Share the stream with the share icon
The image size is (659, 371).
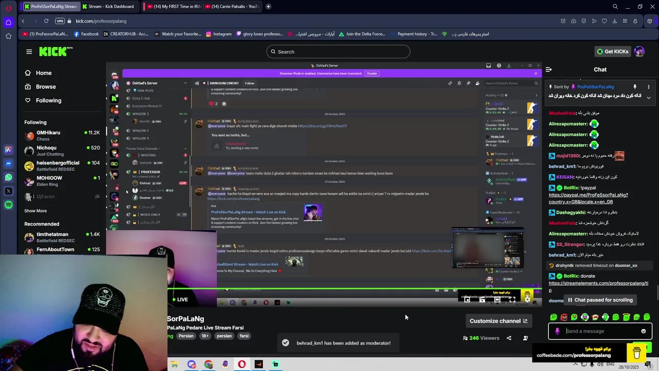pyautogui.click(x=509, y=338)
